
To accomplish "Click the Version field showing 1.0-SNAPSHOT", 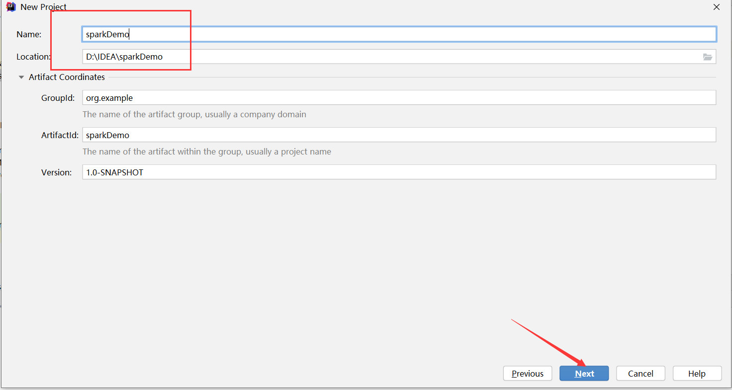I will 399,172.
